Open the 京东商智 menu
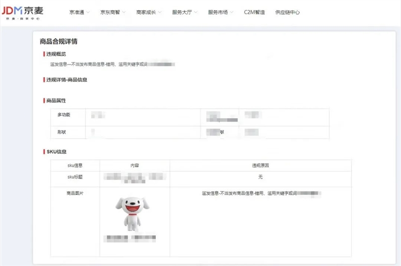Image resolution: width=401 pixels, height=266 pixels. coord(110,12)
